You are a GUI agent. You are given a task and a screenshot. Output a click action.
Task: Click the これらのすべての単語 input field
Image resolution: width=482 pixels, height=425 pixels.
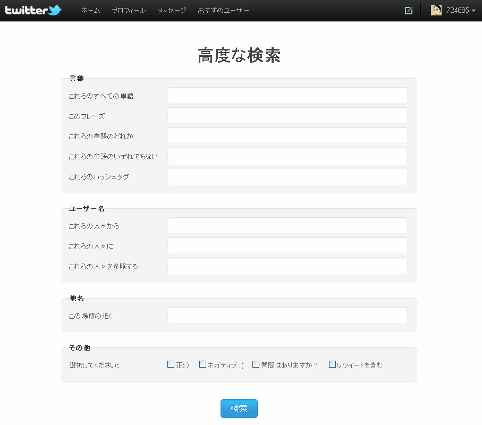(287, 96)
